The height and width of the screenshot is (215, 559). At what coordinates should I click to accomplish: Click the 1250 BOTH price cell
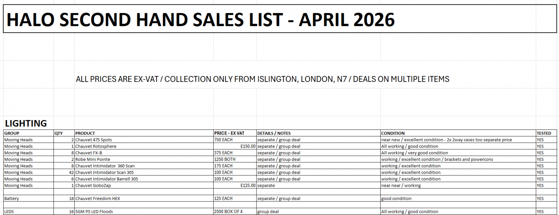[x=225, y=159]
